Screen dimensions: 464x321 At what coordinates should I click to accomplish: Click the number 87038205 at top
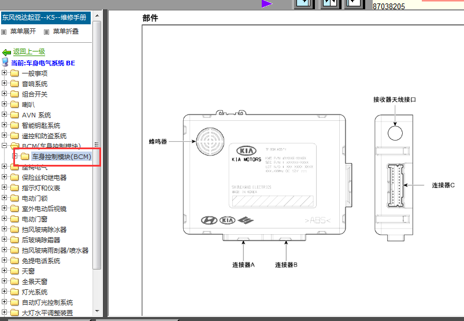coord(388,6)
